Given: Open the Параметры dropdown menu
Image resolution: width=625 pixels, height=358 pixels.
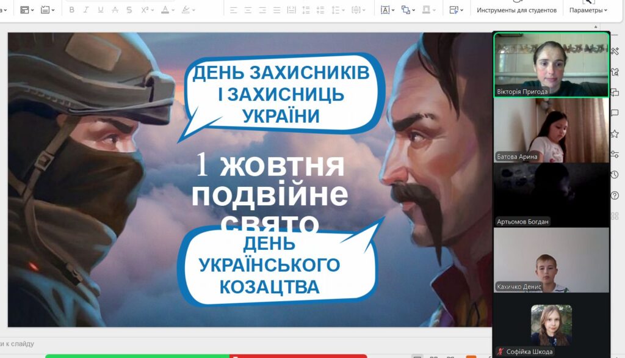Looking at the screenshot, I should coord(588,10).
